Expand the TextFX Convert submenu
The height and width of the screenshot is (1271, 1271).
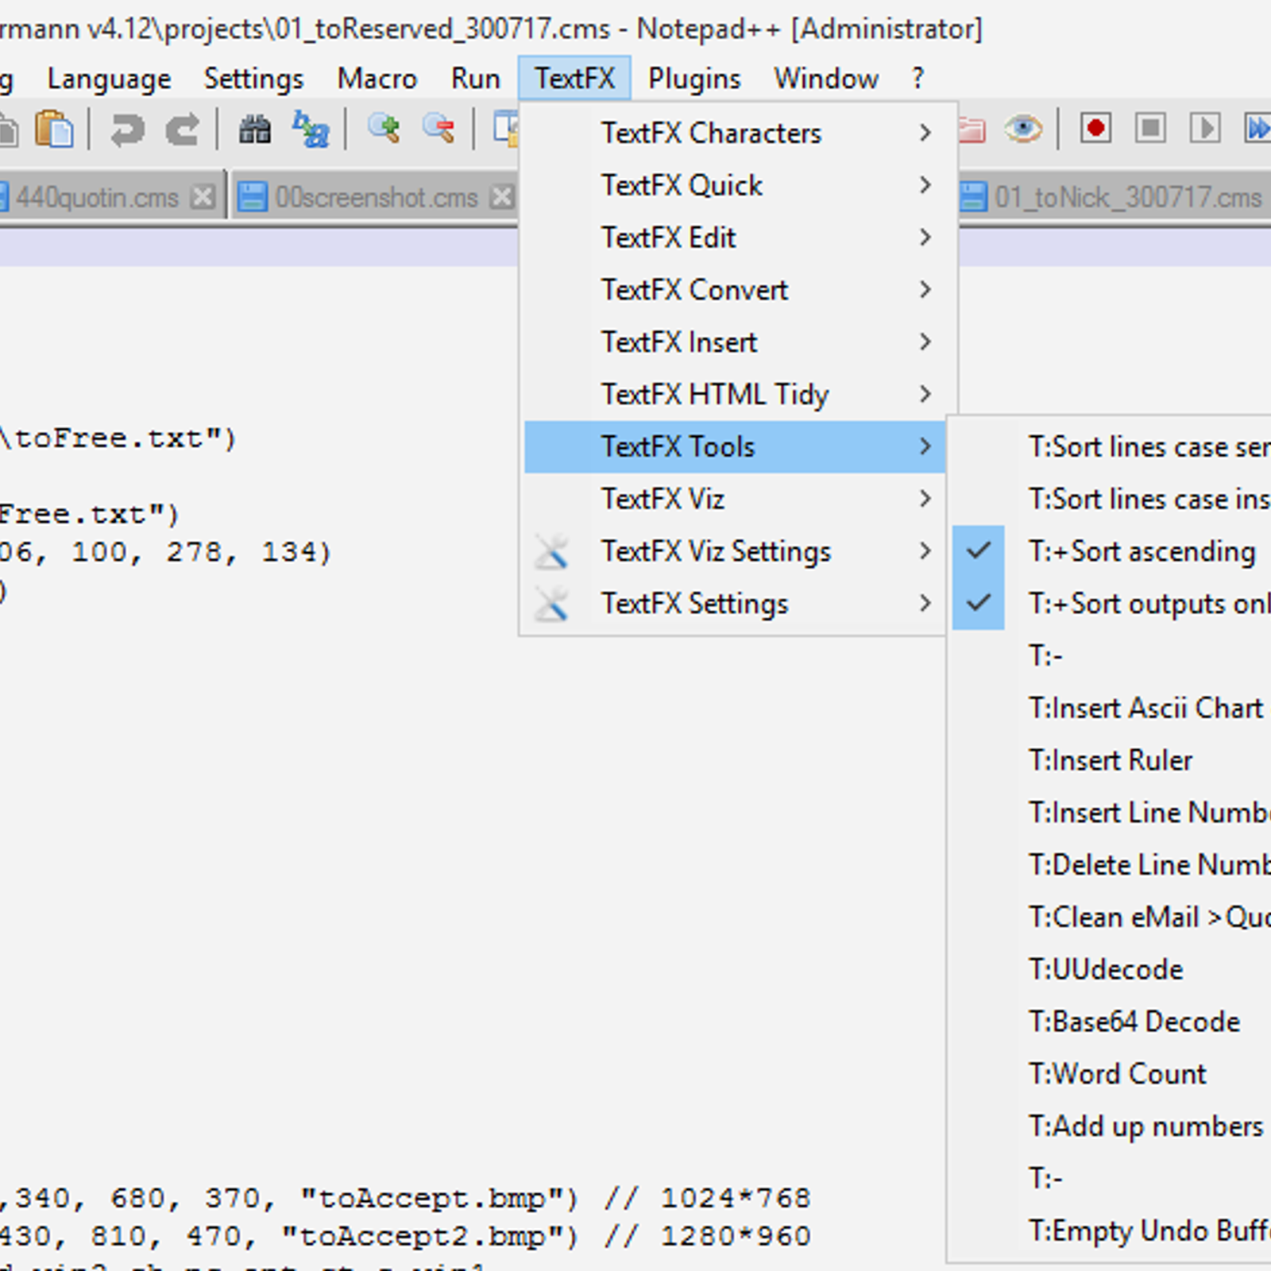[x=734, y=290]
